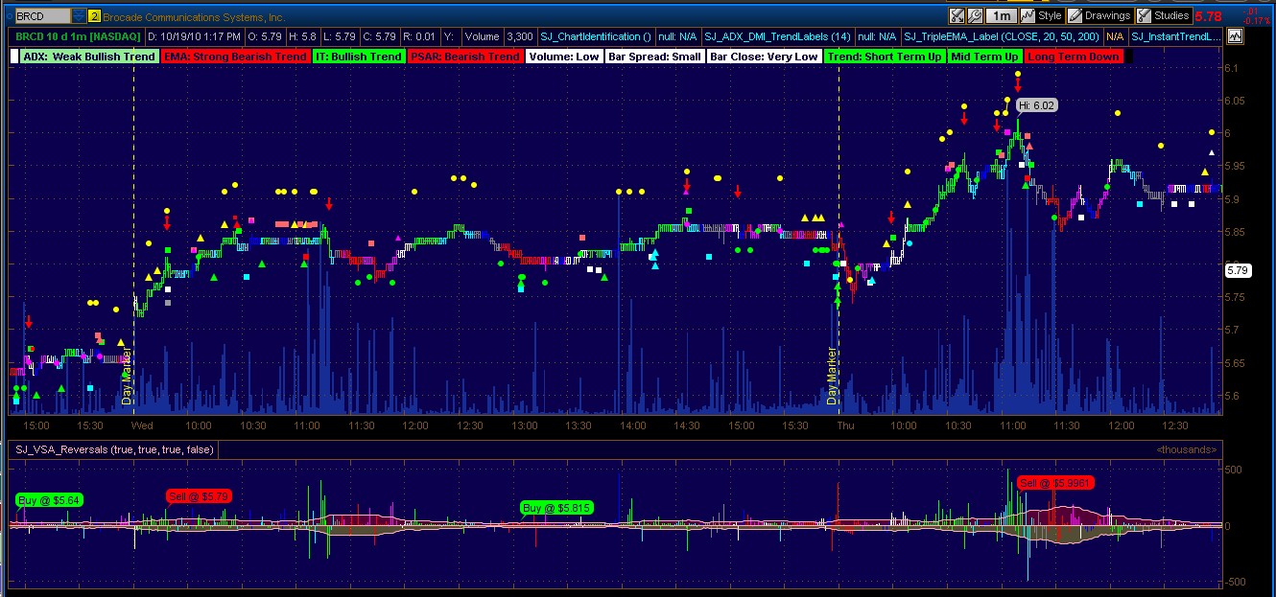The height and width of the screenshot is (597, 1276).
Task: Click the small chart icon right of study headers
Action: (x=1234, y=36)
